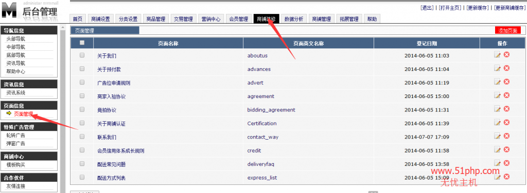Edit the 关于商铺认证 page row

click(498, 123)
